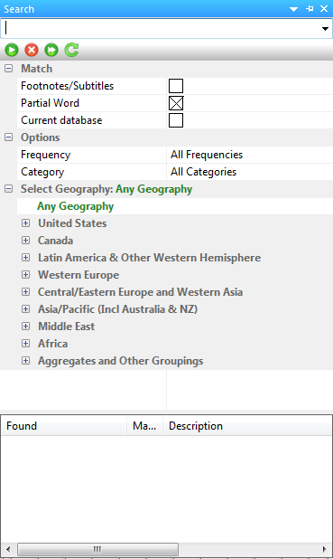Select the Any Geography item

click(x=76, y=206)
